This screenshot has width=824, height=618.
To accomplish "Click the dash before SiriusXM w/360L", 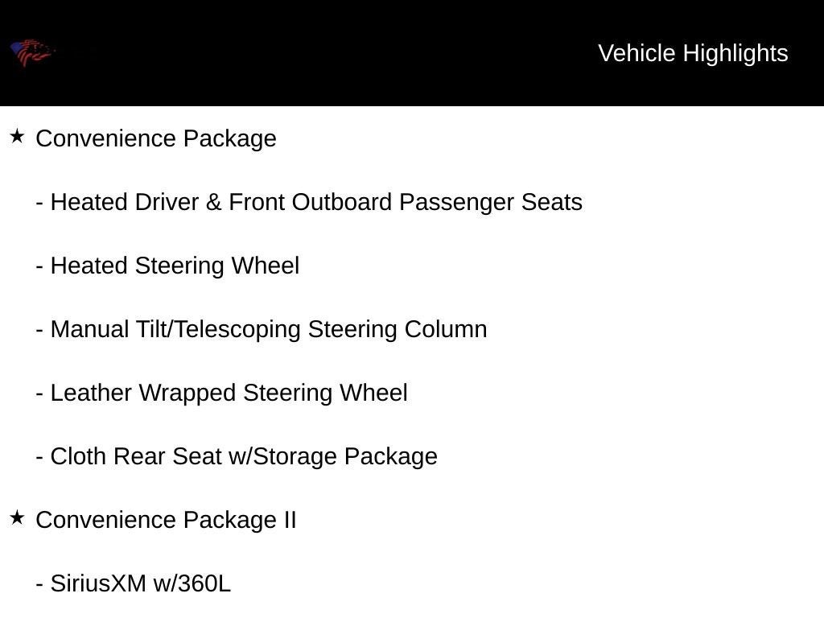I will pyautogui.click(x=39, y=584).
